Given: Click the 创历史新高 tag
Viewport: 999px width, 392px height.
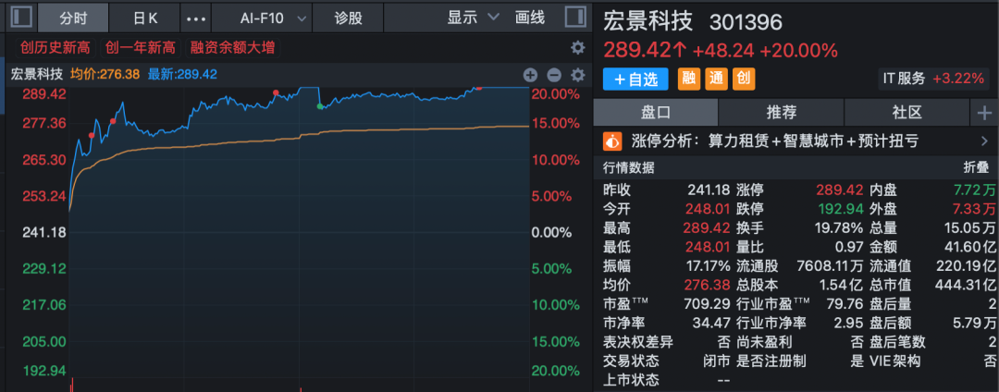Looking at the screenshot, I should click(55, 48).
